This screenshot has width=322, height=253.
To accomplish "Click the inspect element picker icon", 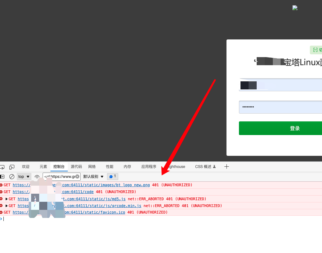I will tap(2, 167).
